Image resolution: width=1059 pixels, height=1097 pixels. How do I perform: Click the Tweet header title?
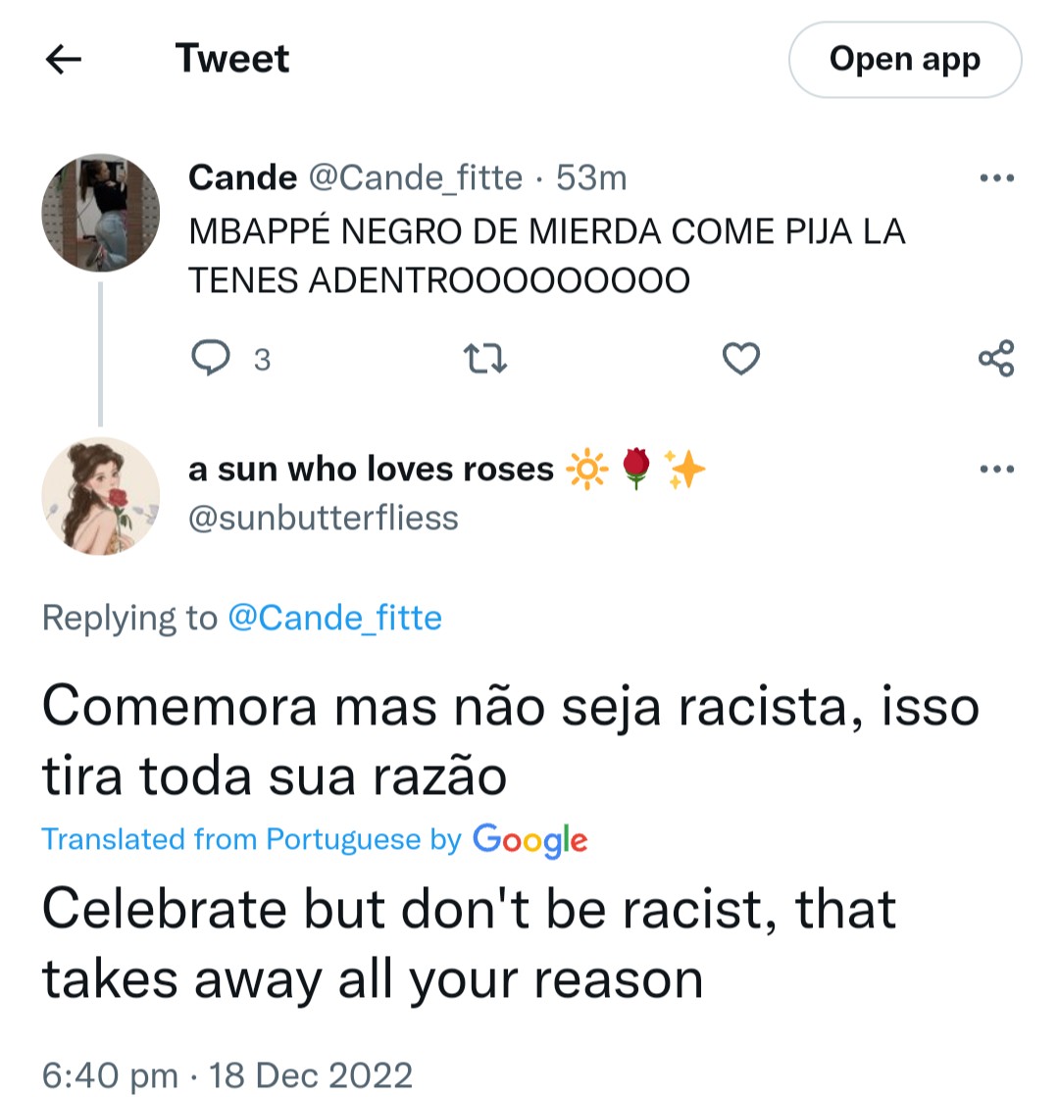click(x=231, y=58)
